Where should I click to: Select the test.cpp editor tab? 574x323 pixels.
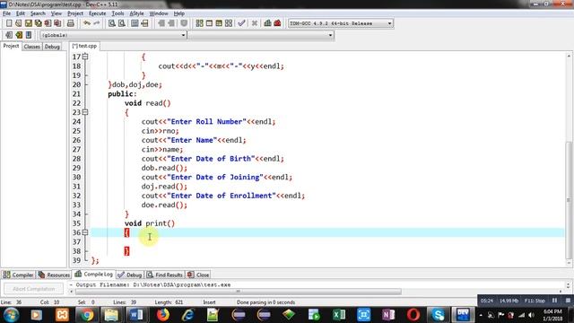tap(84, 46)
